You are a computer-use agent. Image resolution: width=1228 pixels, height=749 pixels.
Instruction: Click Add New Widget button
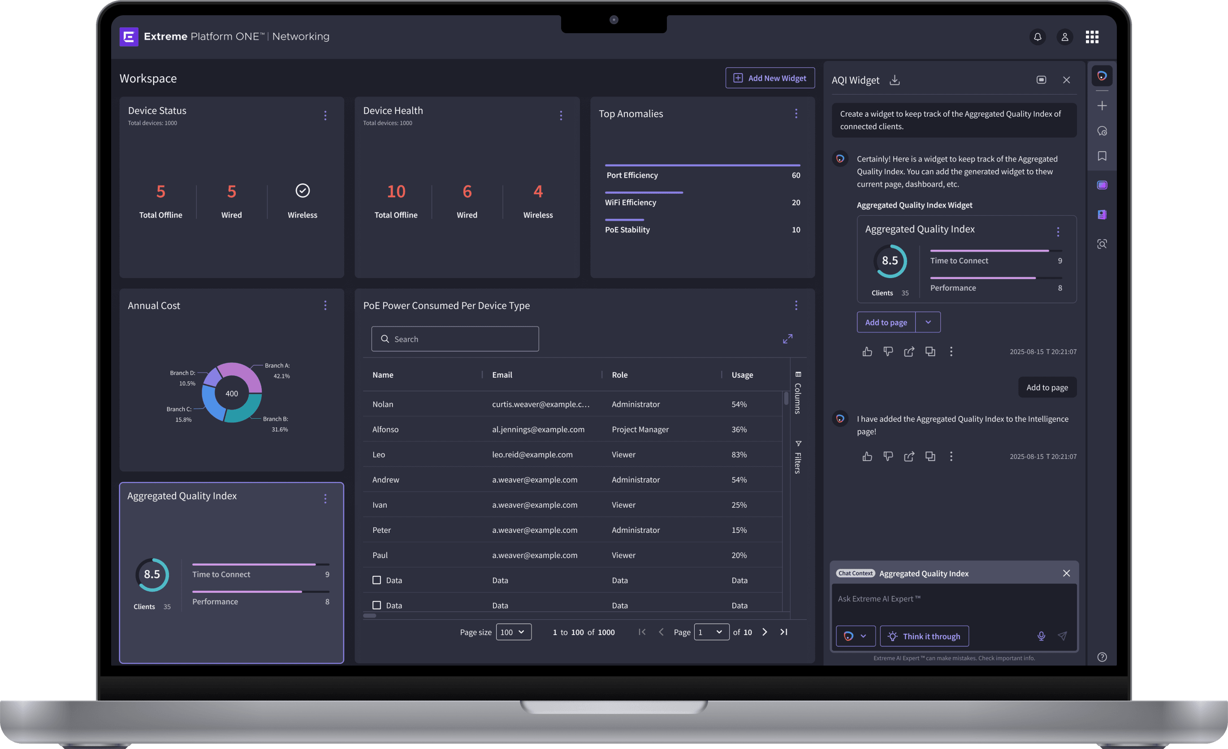770,78
